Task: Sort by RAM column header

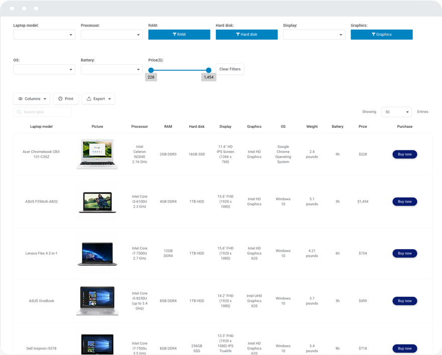Action: click(x=168, y=126)
